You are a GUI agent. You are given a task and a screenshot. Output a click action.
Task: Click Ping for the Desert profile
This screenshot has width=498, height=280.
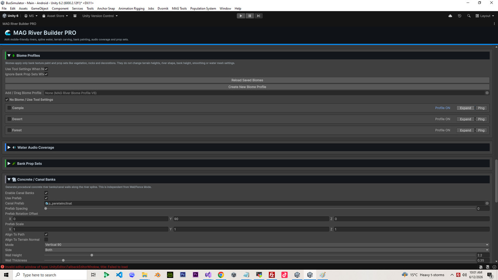(481, 119)
